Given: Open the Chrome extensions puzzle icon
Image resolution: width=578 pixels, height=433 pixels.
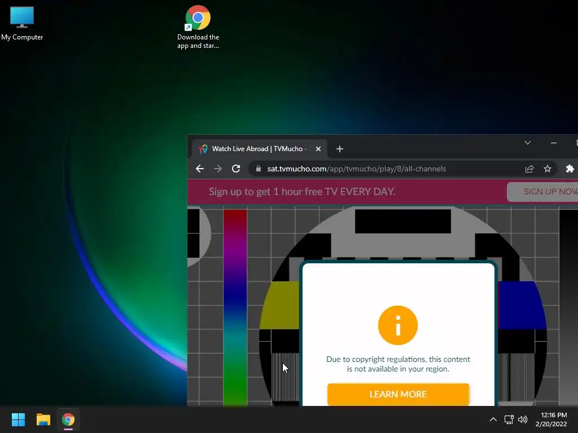Looking at the screenshot, I should click(570, 169).
